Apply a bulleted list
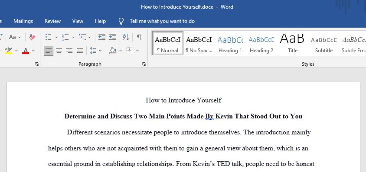This screenshot has width=366, height=172. click(48, 37)
